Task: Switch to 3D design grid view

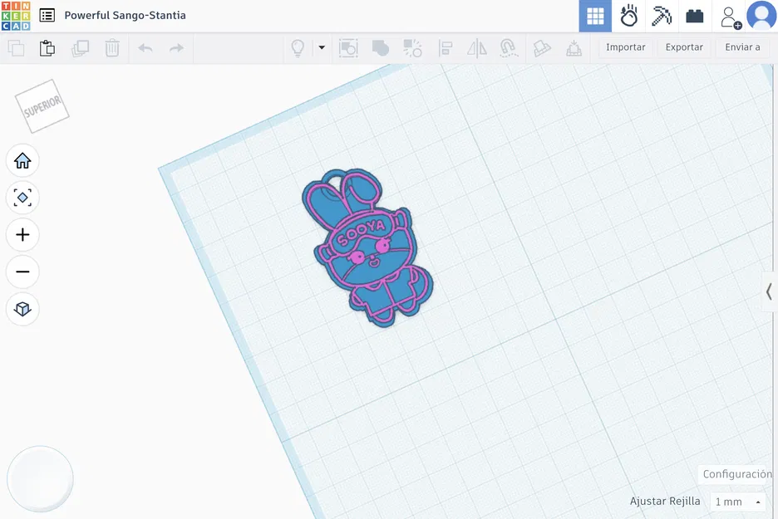Action: point(595,16)
